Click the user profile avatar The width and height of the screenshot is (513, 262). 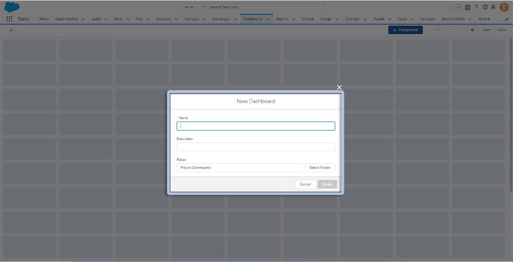504,7
